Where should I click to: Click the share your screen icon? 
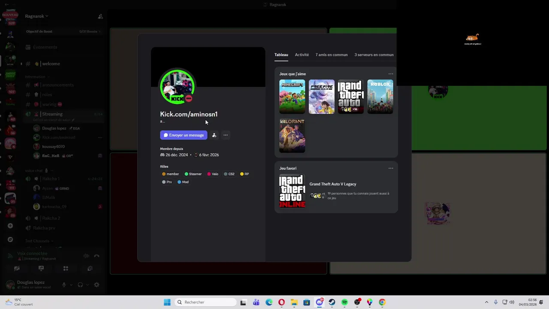tap(41, 268)
